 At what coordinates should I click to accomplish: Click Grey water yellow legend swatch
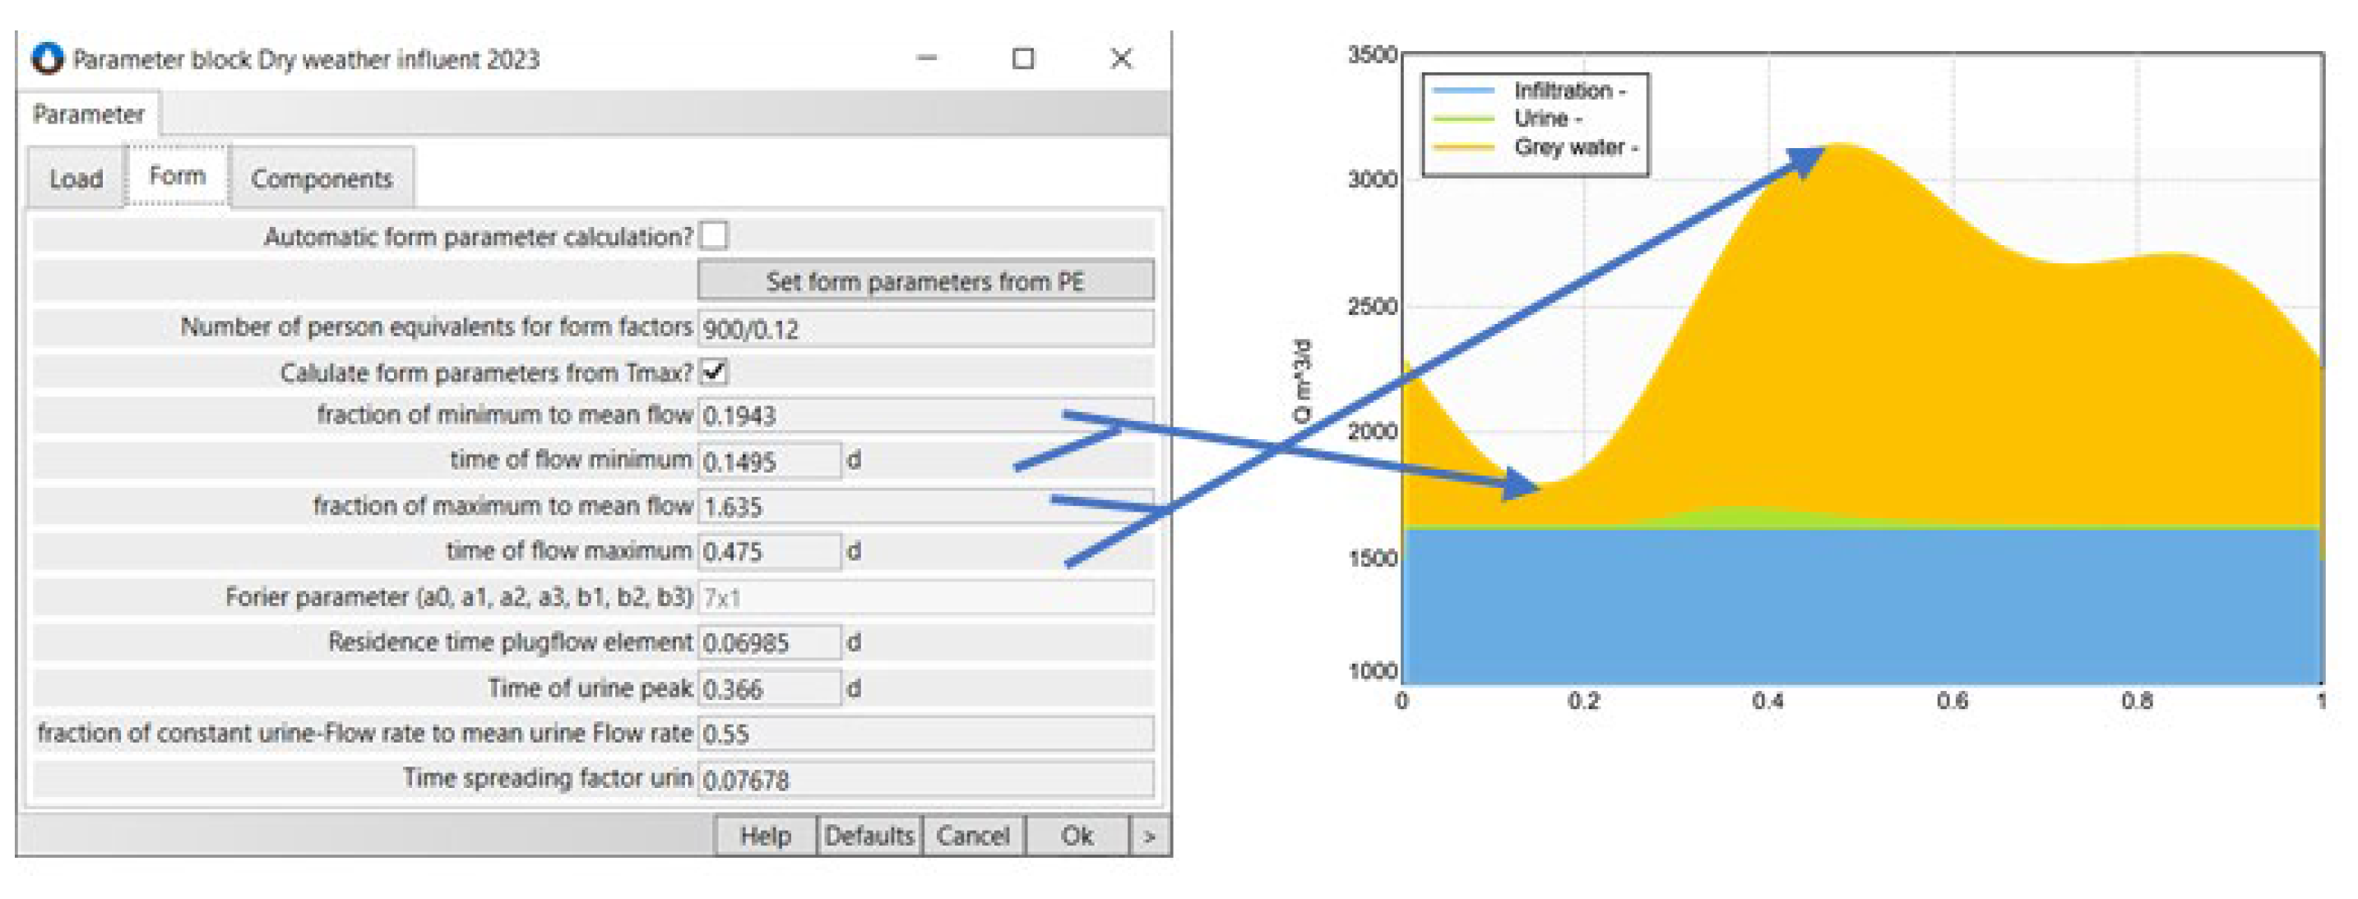1463,147
